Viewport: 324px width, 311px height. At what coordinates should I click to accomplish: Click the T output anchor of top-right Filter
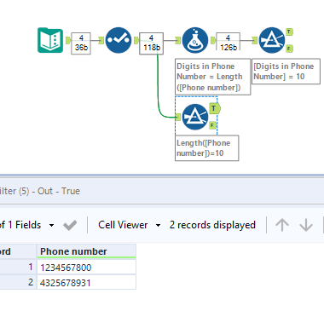[x=289, y=32]
